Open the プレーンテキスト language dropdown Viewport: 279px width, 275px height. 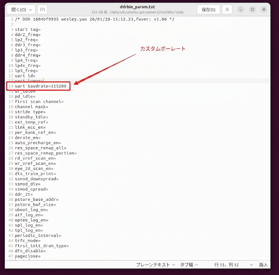tap(155, 265)
